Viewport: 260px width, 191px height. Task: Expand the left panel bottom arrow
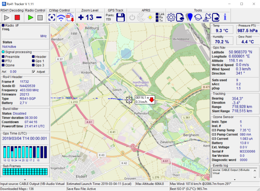click(25, 180)
